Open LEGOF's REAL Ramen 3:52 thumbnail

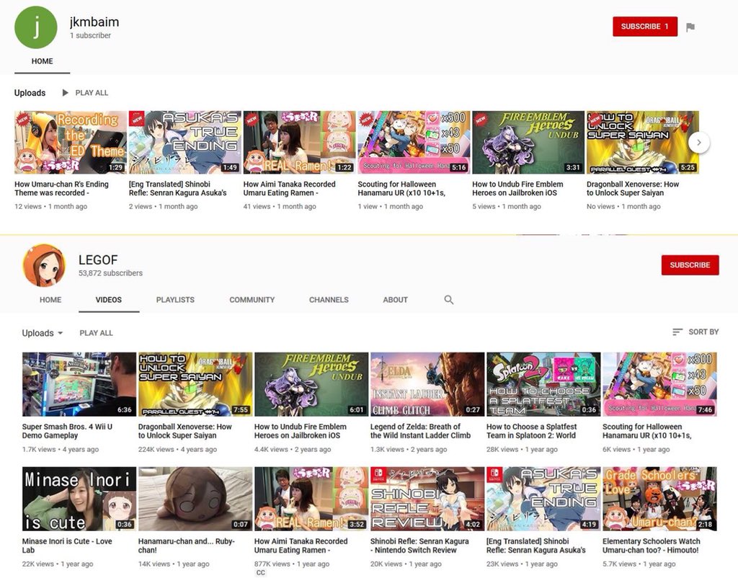[x=311, y=499]
